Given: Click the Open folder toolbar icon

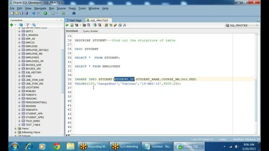Looking at the screenshot, I should (x=17, y=13).
